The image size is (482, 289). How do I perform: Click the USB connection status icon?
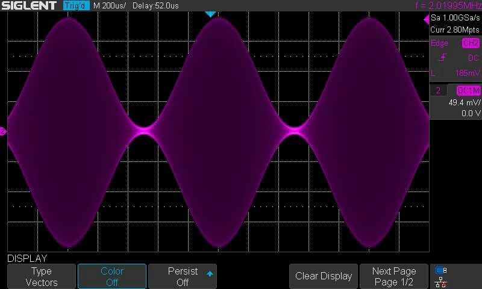pos(440,270)
